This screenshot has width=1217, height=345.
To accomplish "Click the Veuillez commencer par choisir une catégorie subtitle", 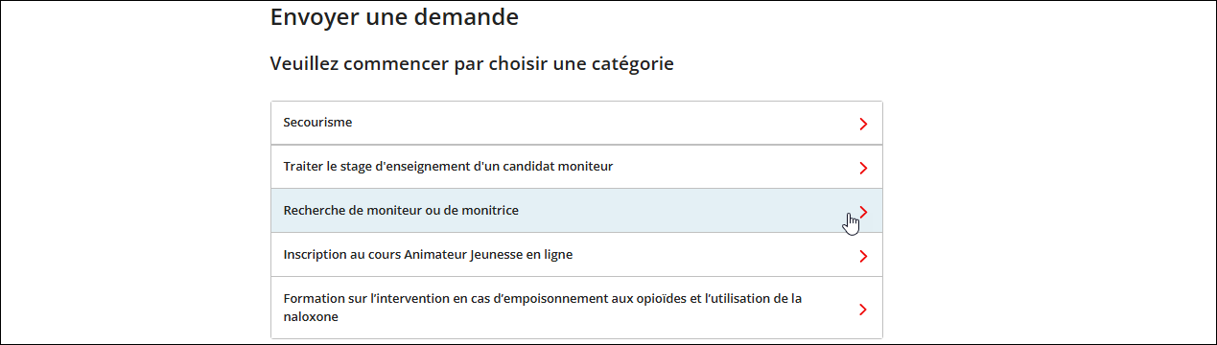I will tap(472, 64).
